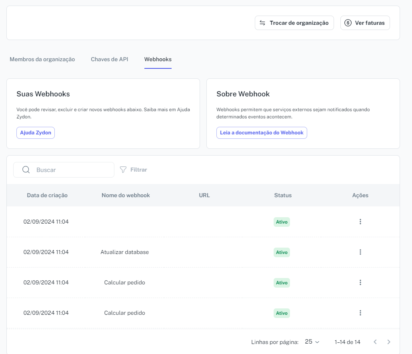
Task: Go to next page arrow
Action: pyautogui.click(x=389, y=342)
